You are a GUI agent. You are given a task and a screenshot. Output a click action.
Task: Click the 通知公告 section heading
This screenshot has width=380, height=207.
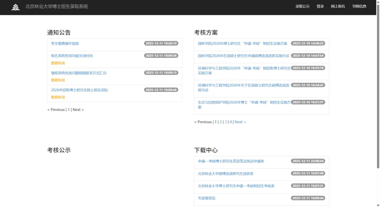[59, 32]
